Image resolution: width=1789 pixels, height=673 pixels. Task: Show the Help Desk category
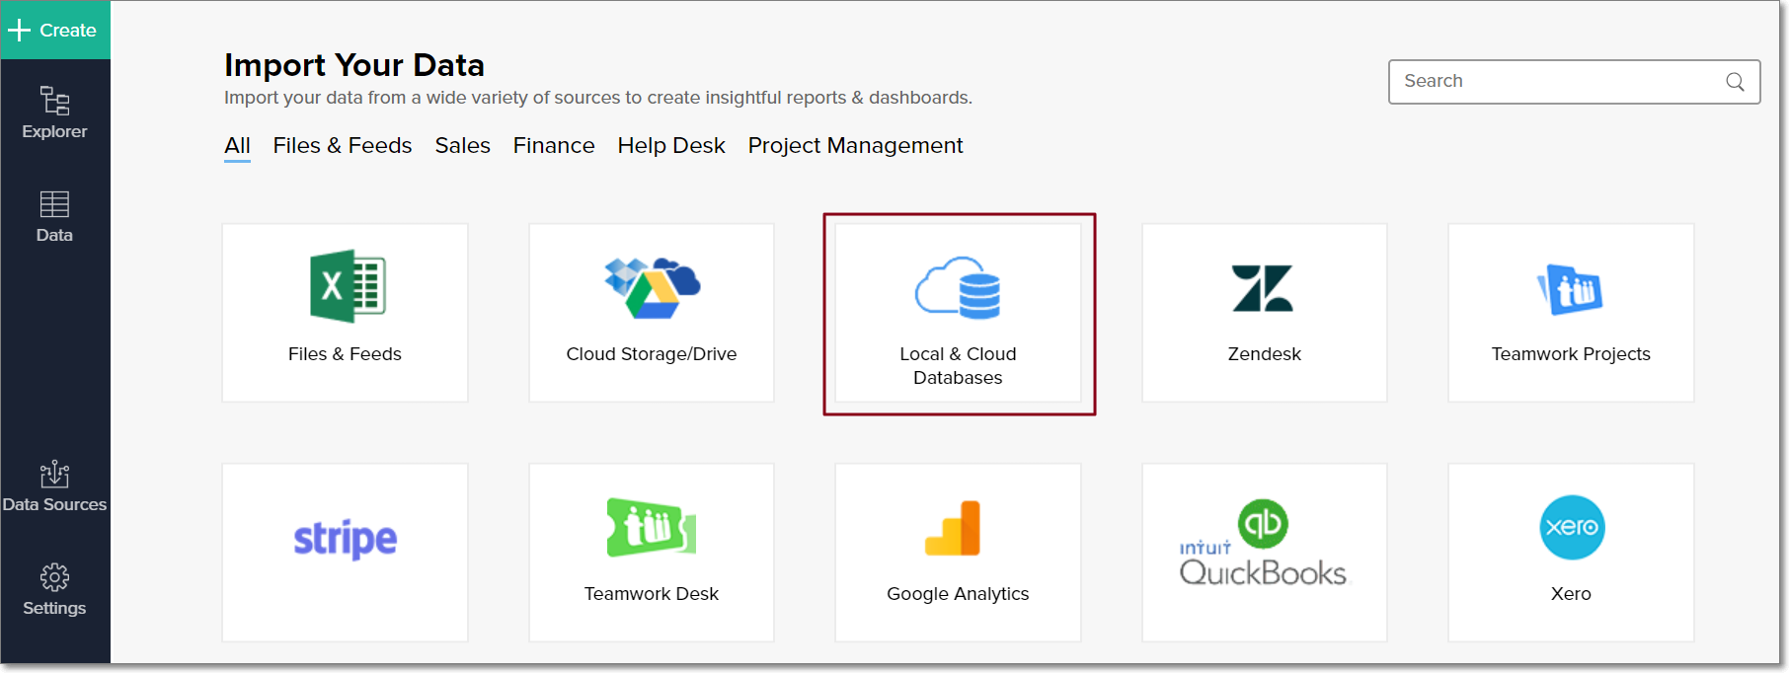tap(671, 146)
